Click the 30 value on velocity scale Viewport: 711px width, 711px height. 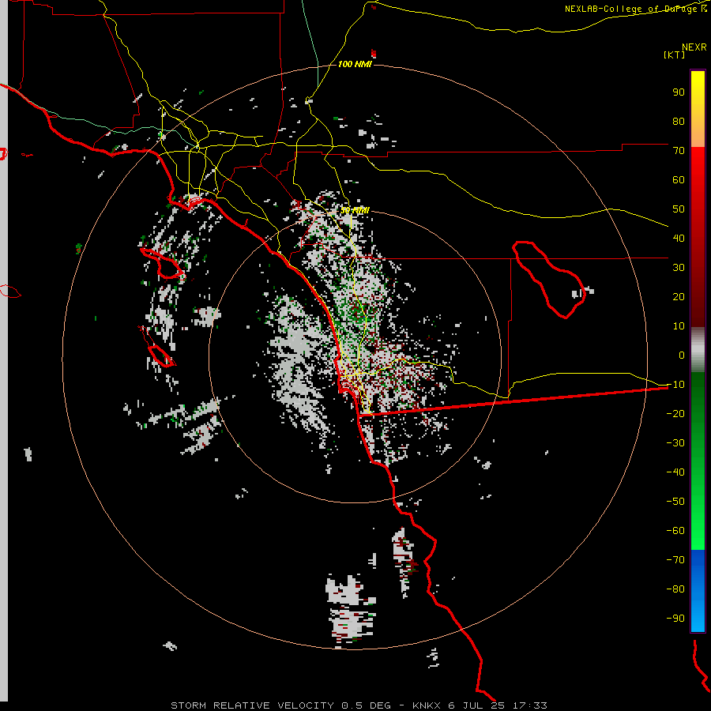coord(679,268)
